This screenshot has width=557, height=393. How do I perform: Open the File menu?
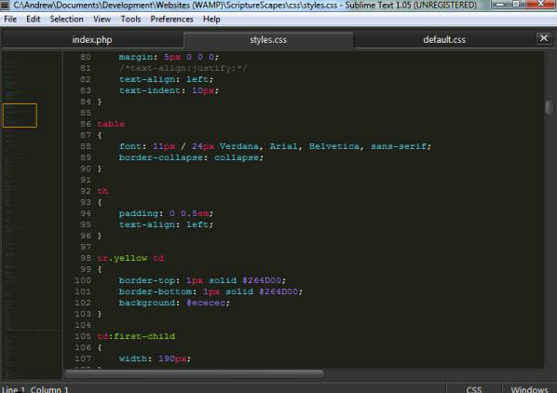(x=10, y=20)
